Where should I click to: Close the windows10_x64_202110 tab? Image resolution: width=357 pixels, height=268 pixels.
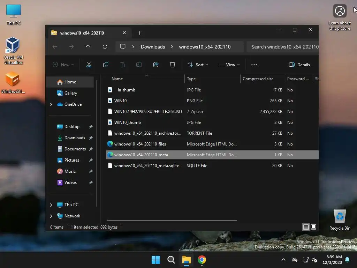(x=124, y=33)
